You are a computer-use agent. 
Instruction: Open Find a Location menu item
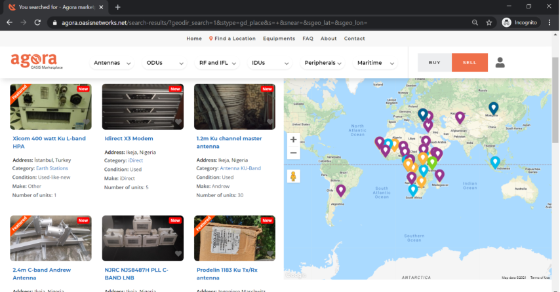tap(232, 39)
